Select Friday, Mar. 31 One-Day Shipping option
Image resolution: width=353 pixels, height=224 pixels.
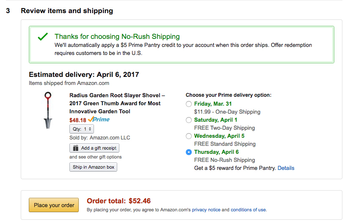point(189,104)
